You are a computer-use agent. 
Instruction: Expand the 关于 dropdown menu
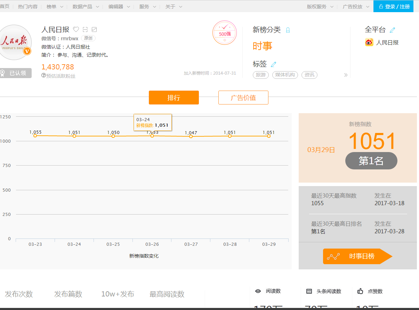(x=174, y=7)
